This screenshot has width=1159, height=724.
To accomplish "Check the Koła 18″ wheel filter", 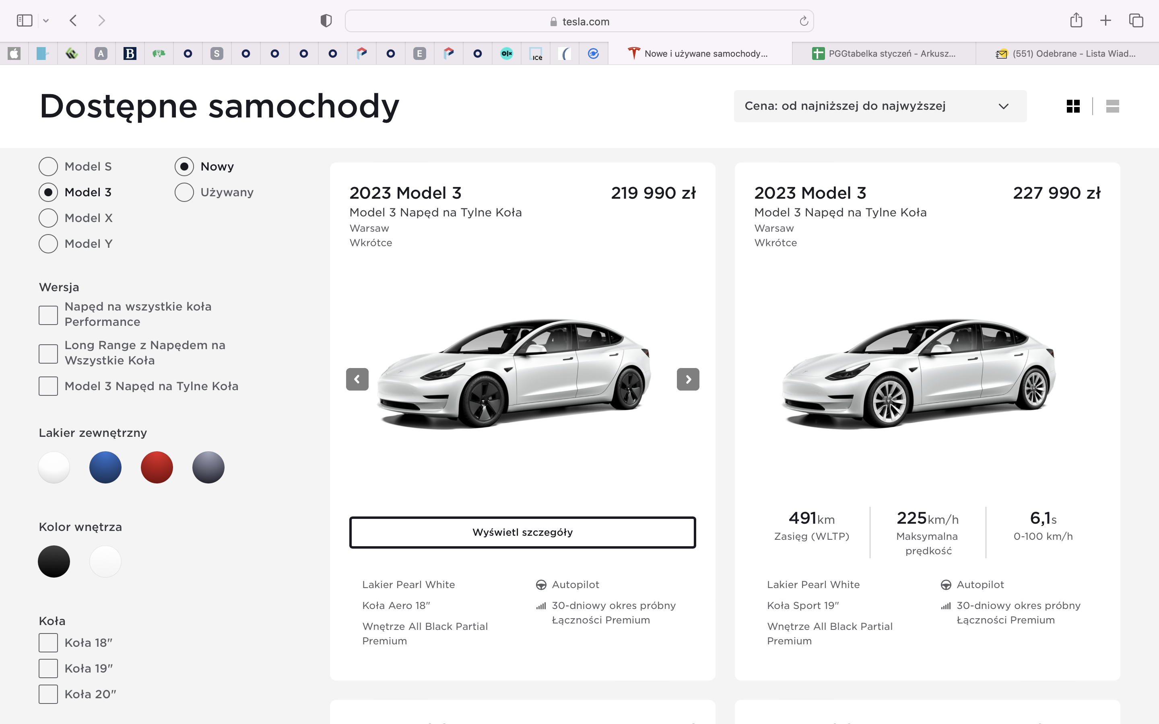I will (x=48, y=643).
